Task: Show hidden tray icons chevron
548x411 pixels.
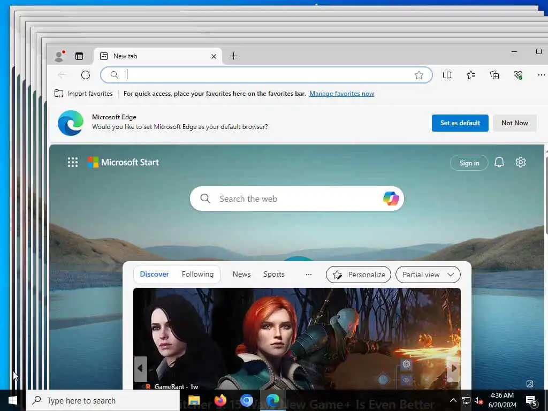Action: 453,400
